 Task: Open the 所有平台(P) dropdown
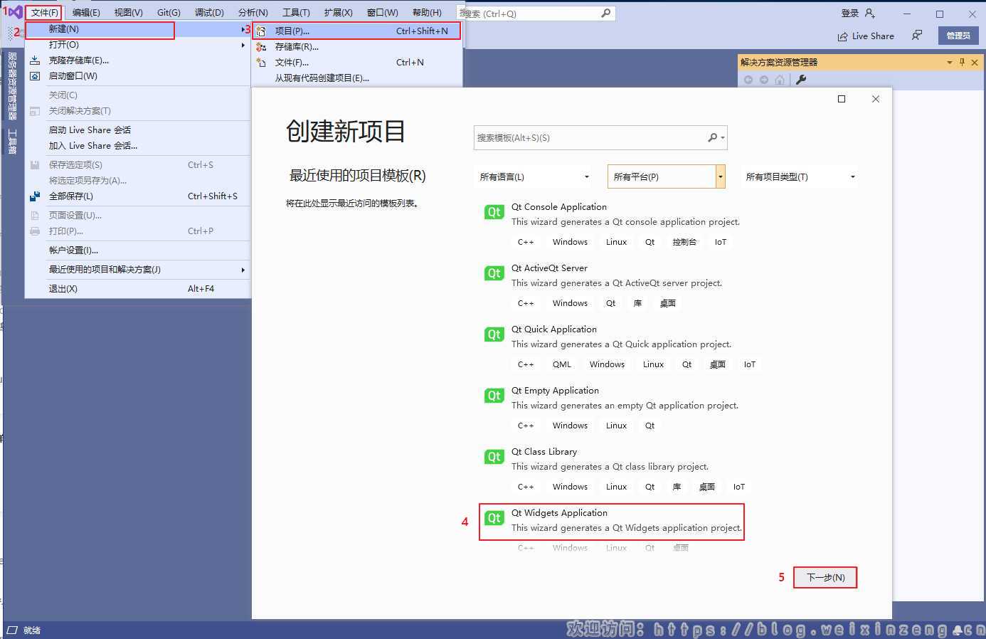click(x=720, y=176)
